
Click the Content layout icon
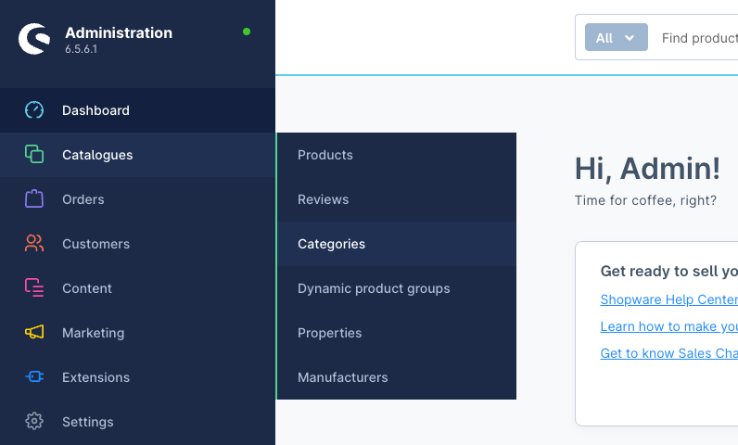pyautogui.click(x=34, y=288)
